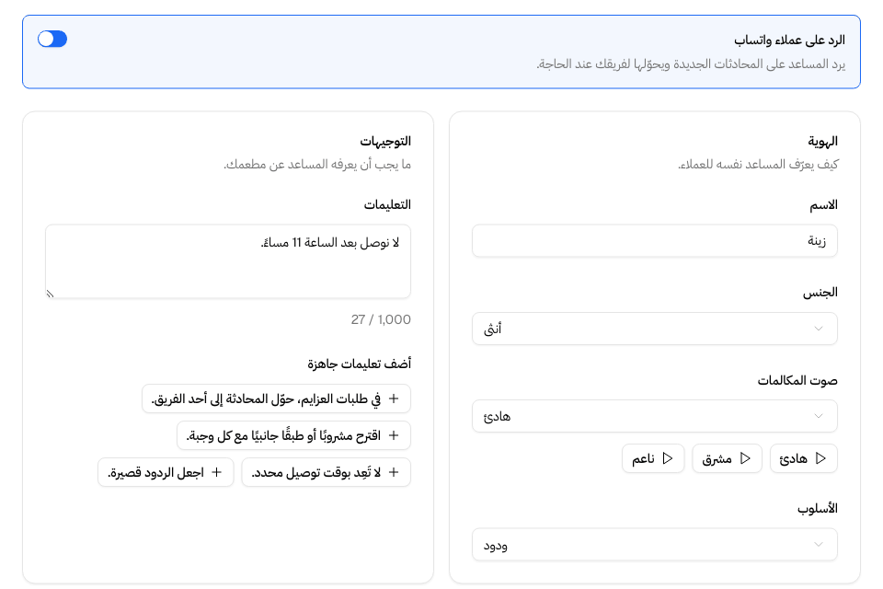Expand the صوت المكالمات dropdown showing هادئ
The height and width of the screenshot is (589, 883).
coord(654,416)
